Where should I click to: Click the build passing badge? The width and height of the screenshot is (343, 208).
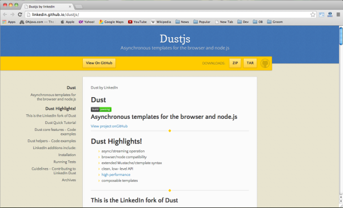point(101,109)
